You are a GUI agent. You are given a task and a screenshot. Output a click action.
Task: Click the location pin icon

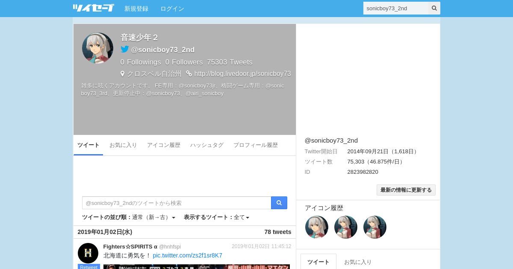[x=123, y=73]
